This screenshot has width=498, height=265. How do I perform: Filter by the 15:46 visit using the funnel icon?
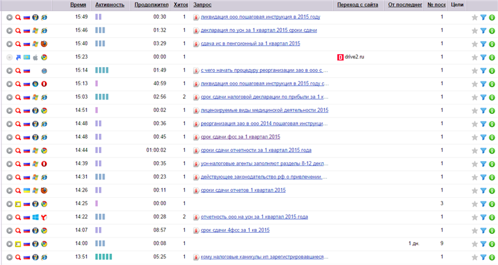point(484,30)
